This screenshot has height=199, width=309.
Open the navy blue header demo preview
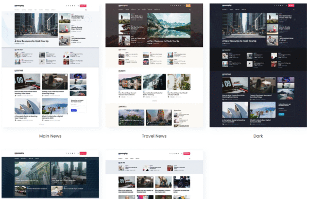50,174
